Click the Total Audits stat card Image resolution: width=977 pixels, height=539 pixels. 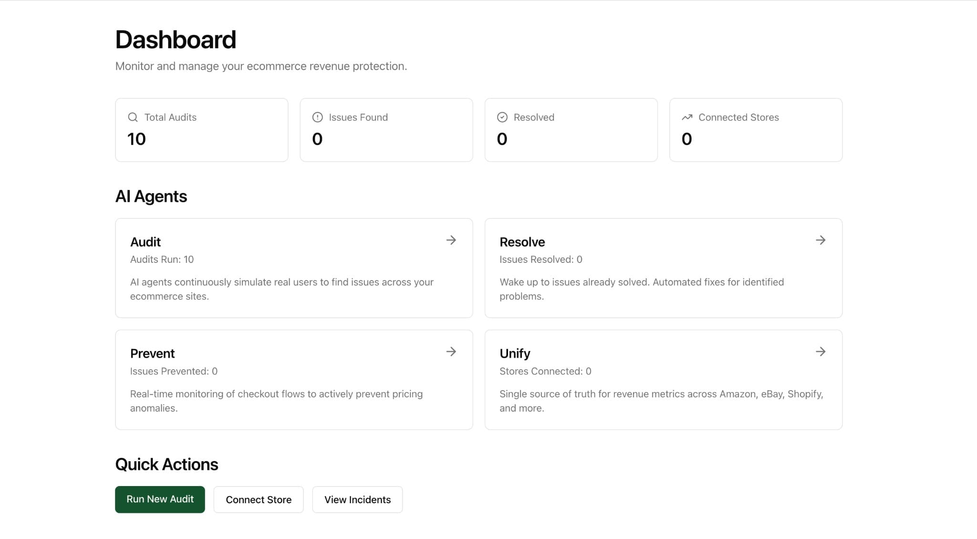[201, 129]
